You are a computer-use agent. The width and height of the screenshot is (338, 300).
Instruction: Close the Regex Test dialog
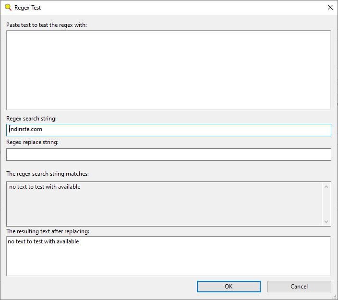[x=330, y=7]
